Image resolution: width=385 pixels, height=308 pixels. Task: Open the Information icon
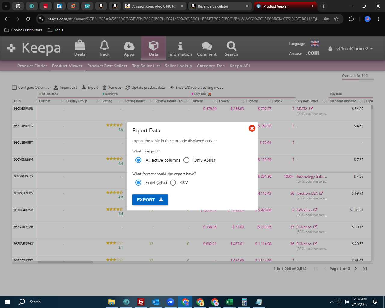(180, 48)
